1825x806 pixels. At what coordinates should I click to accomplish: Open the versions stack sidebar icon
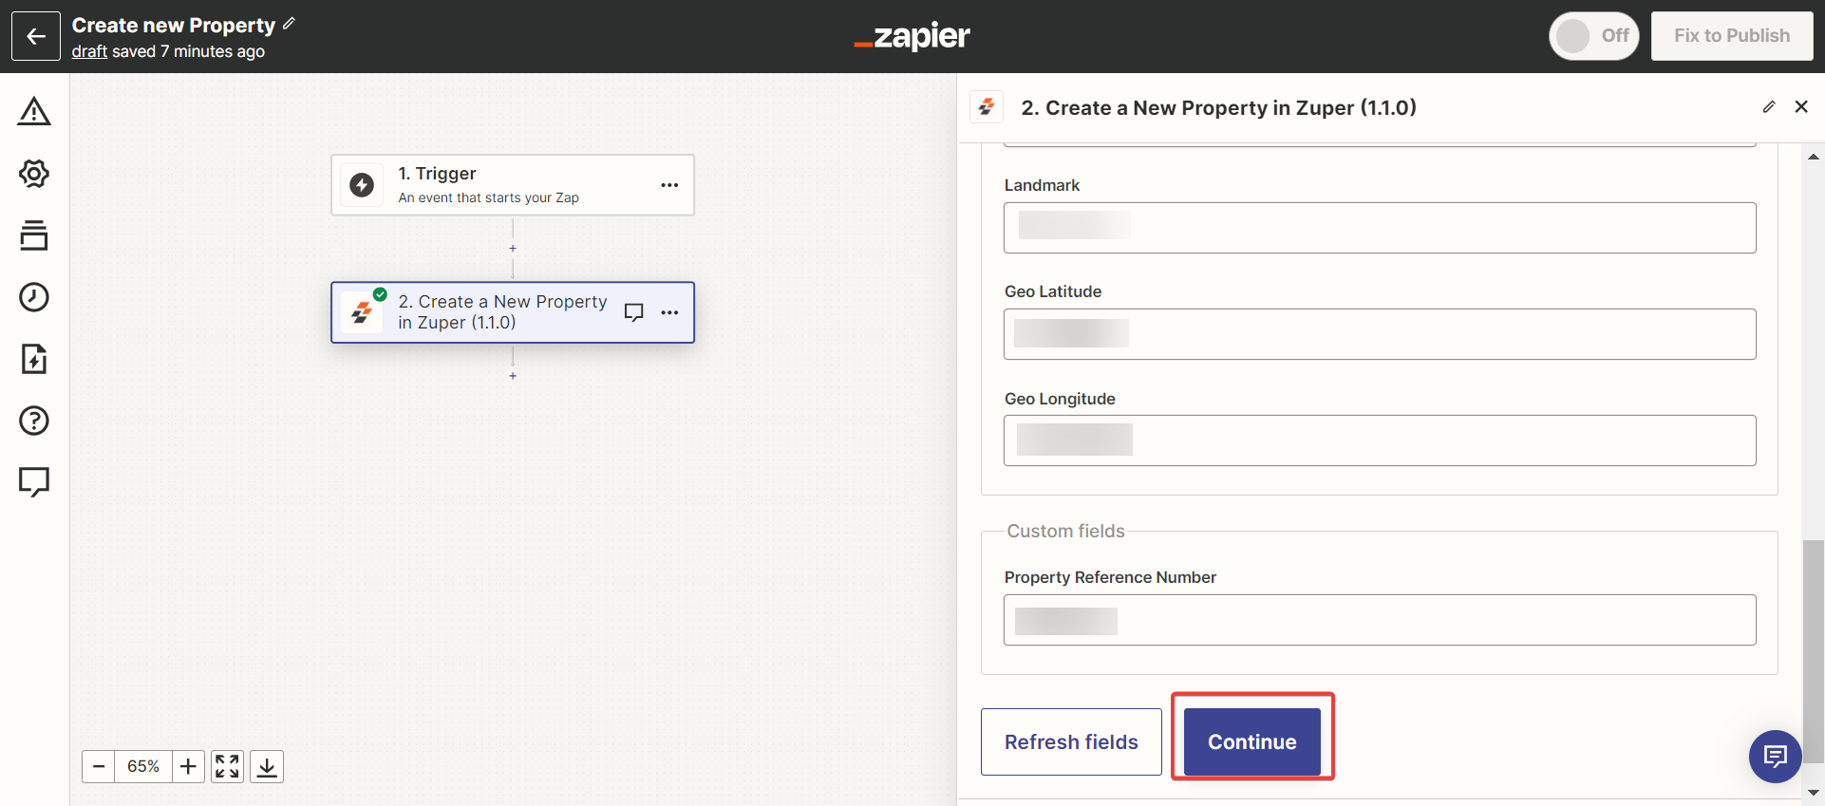coord(34,235)
